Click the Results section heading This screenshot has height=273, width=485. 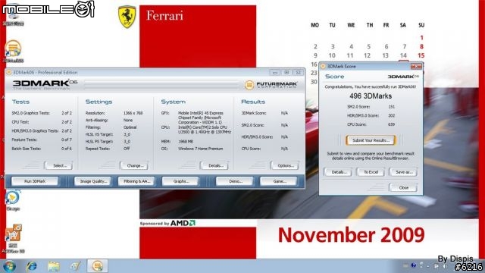pyautogui.click(x=253, y=102)
